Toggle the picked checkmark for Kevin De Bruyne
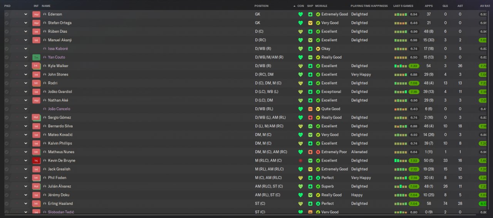 click(7, 161)
